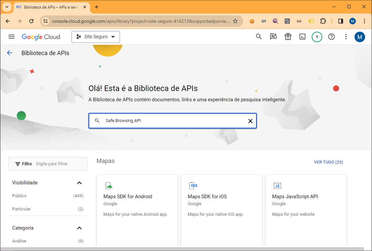Click the site information icon in address bar

(x=45, y=21)
